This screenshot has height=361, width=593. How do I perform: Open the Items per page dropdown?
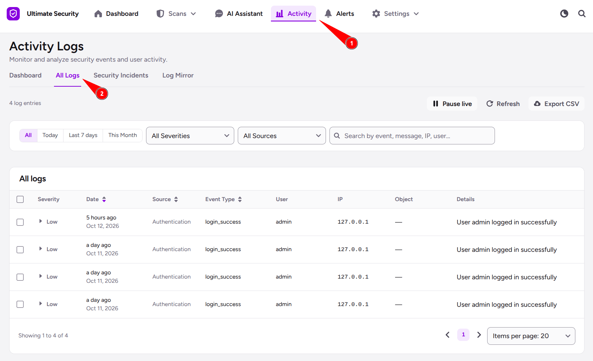click(x=531, y=336)
